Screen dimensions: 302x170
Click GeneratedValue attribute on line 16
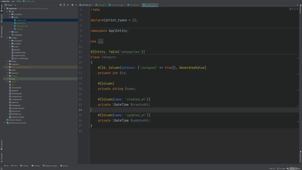[x=192, y=68]
